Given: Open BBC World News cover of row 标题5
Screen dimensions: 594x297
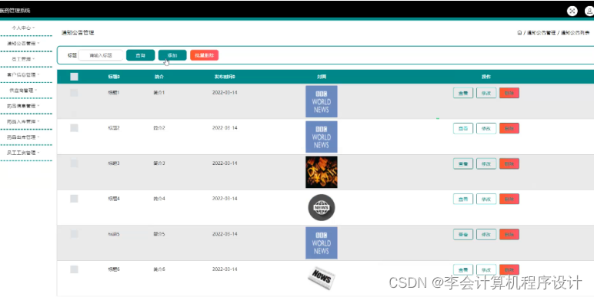Looking at the screenshot, I should tap(322, 243).
